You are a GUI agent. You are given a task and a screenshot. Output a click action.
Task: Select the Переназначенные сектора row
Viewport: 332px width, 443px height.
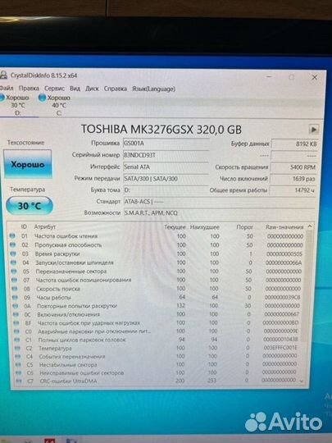[x=157, y=272]
